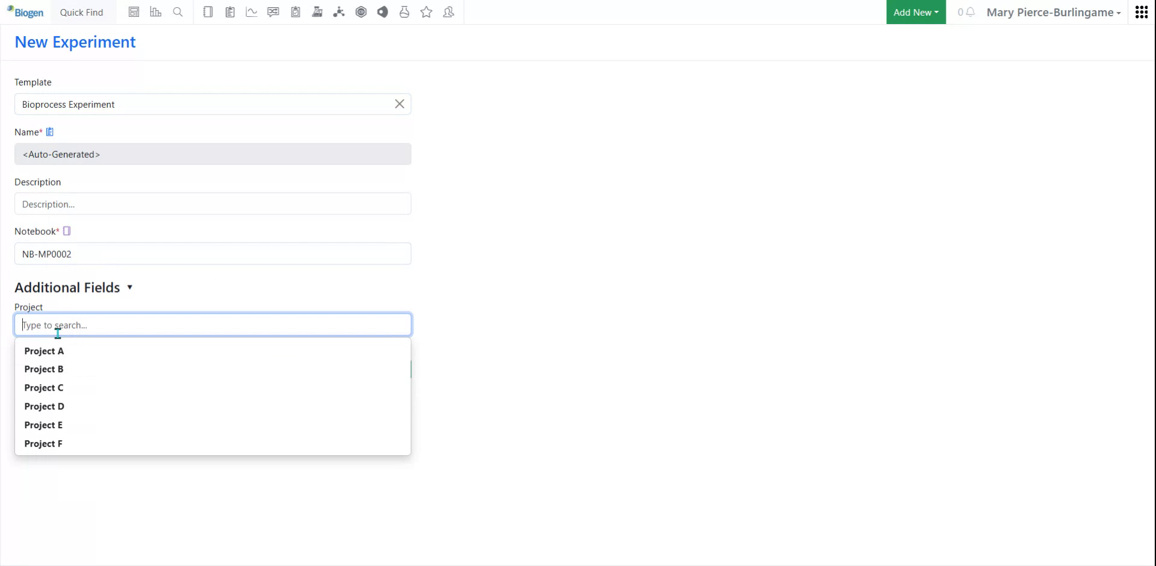
Task: Expand the Mary Pierce-Burlingame account menu
Action: 1054,12
